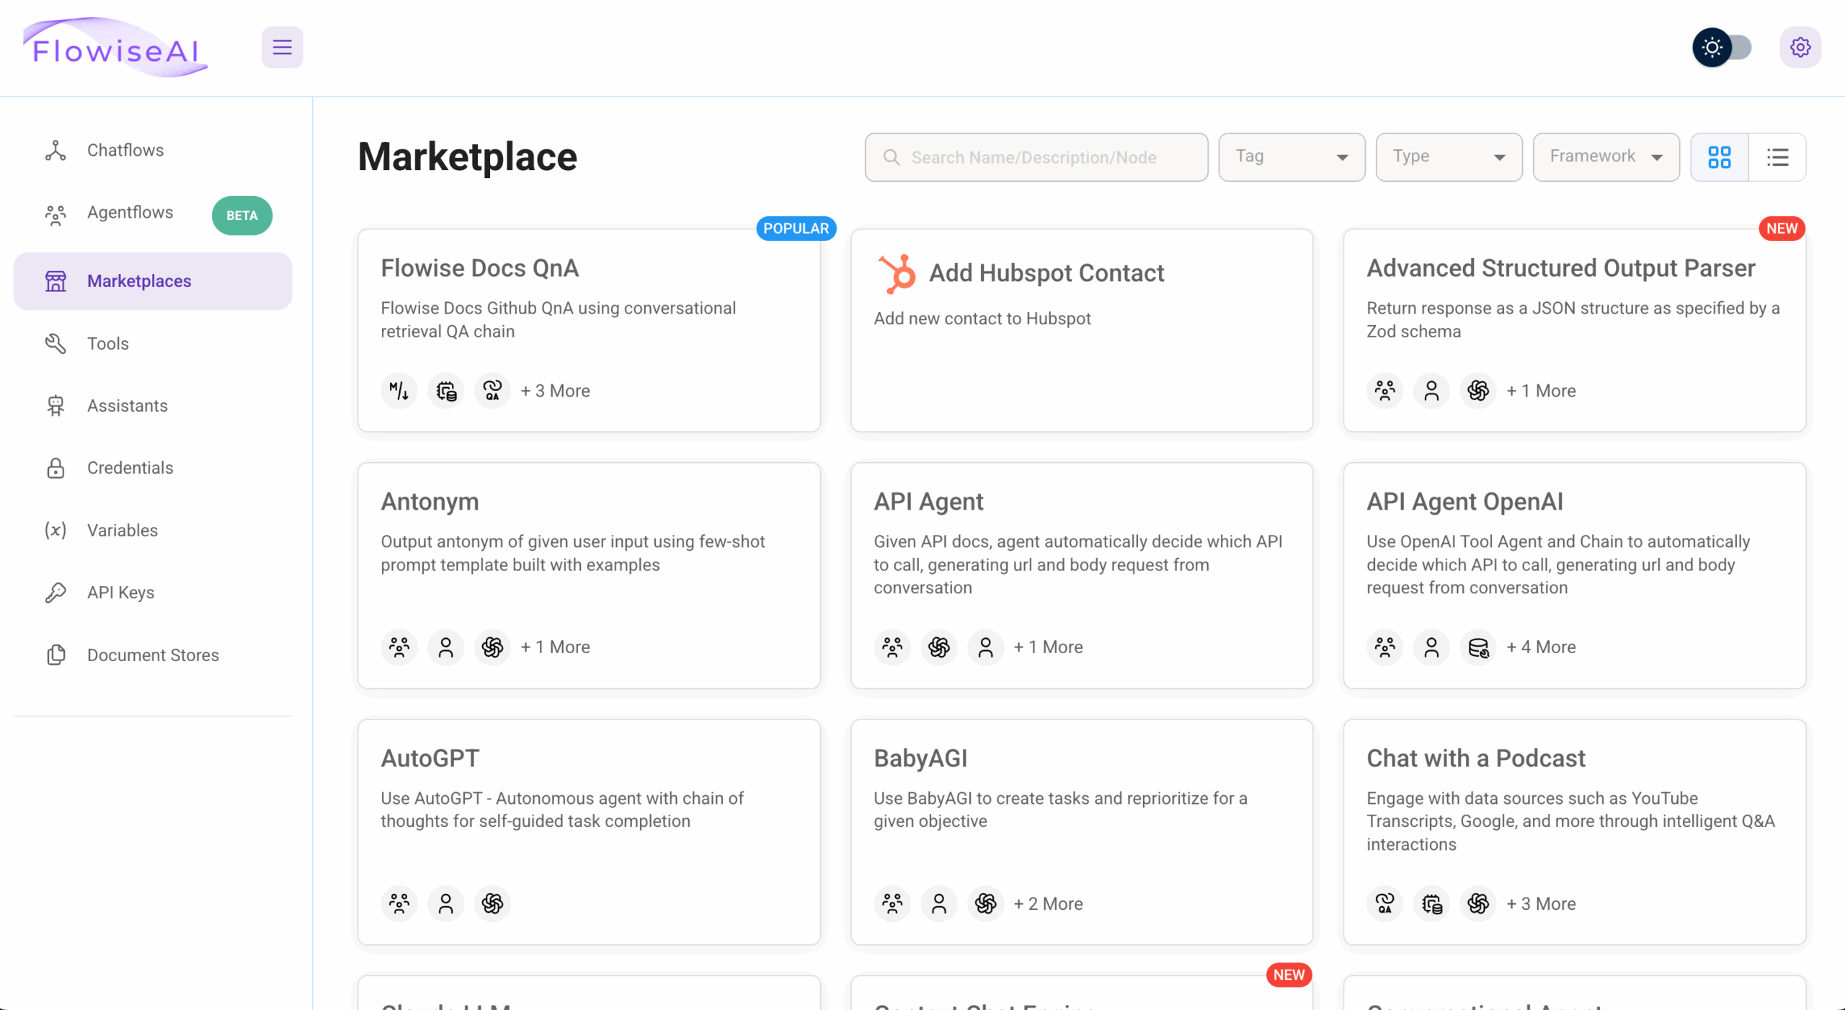Open the API Agent template
Image resolution: width=1845 pixels, height=1010 pixels.
(1082, 575)
